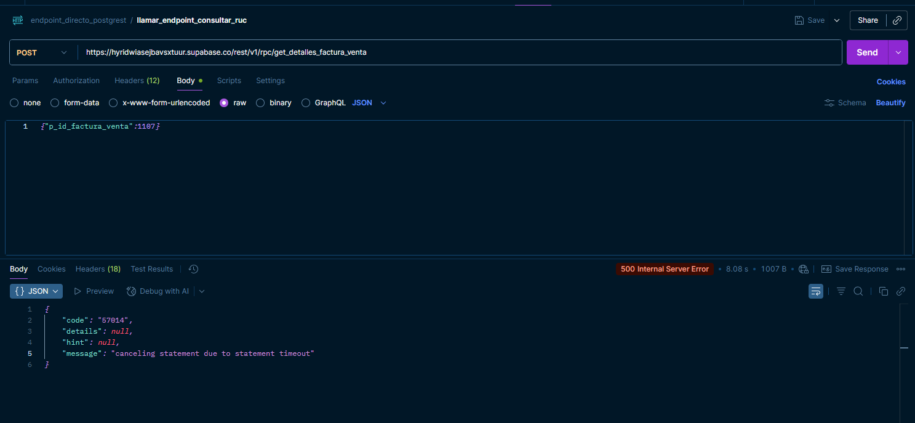
Task: Click the "hint": null response line
Action: coord(91,342)
